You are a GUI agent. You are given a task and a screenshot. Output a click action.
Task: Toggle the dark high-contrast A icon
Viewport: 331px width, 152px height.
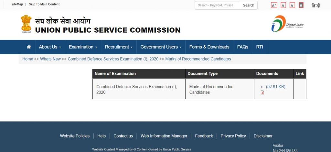(x=301, y=5)
